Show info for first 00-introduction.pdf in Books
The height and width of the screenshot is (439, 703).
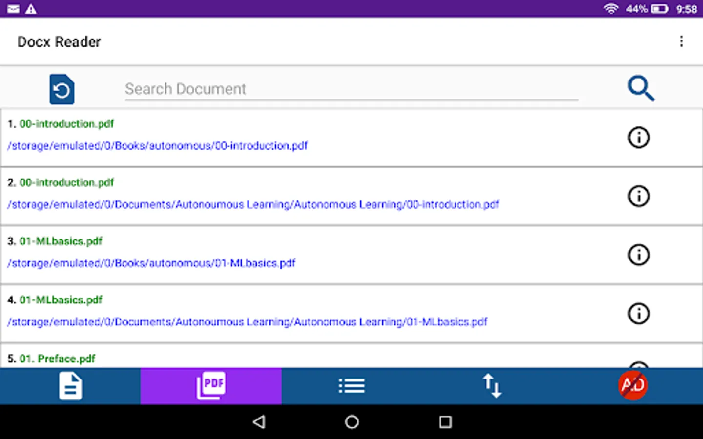pos(639,138)
